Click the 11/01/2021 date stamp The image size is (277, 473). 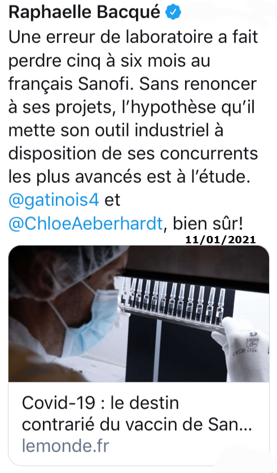(x=221, y=240)
